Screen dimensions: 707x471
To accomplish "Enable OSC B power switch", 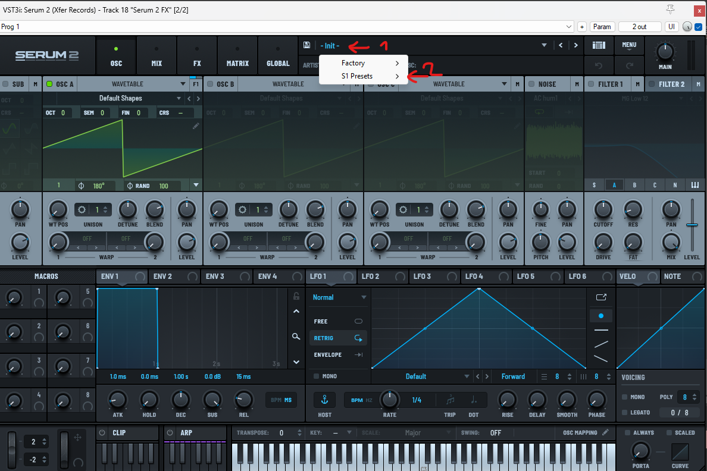I will coord(210,84).
